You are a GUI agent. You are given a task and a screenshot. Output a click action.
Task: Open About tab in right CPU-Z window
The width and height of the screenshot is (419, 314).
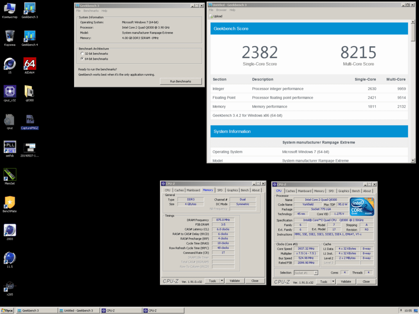tap(367, 191)
